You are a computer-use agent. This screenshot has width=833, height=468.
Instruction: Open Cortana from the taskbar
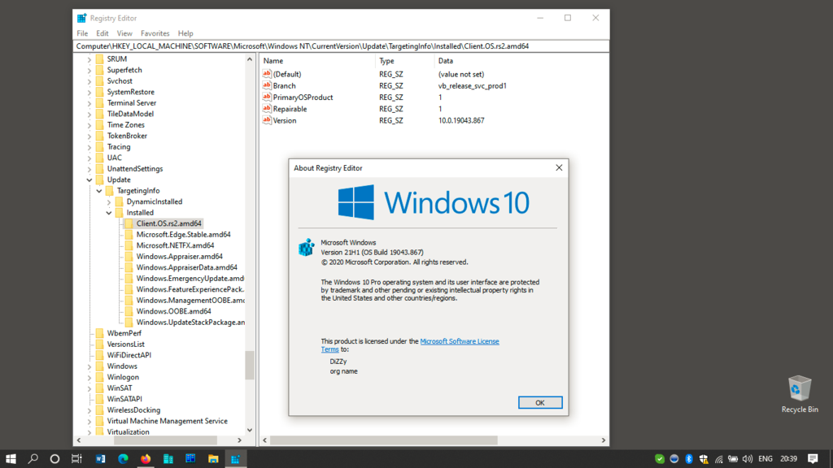point(55,458)
